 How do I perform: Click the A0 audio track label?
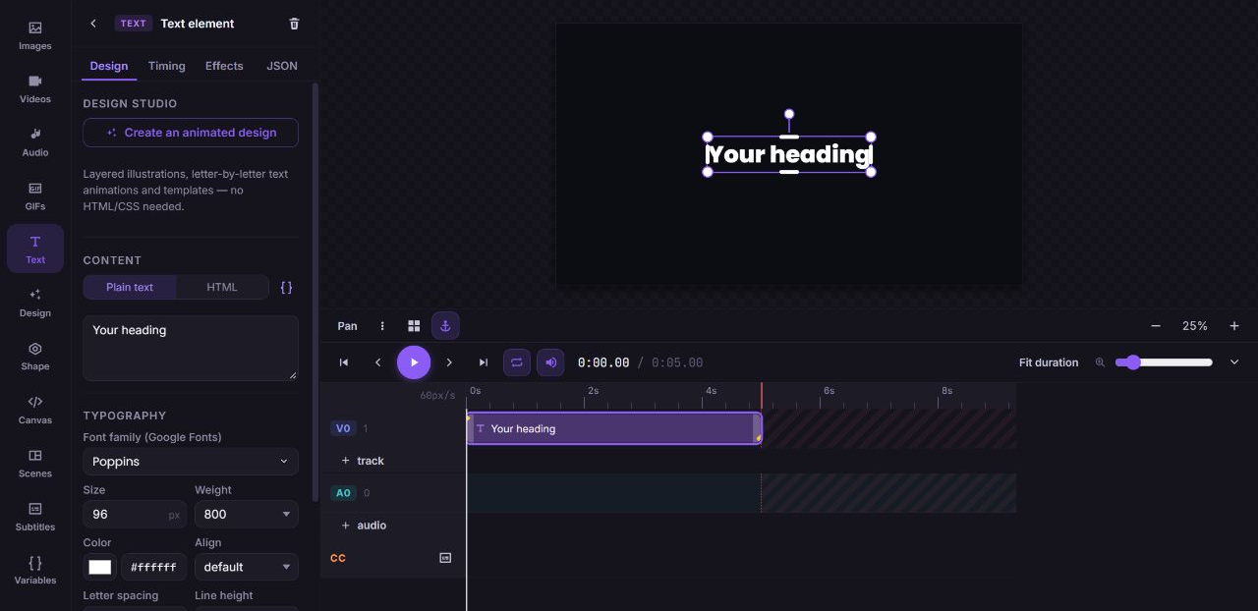coord(343,493)
